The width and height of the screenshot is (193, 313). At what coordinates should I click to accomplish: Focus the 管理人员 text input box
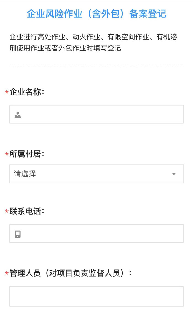(x=96, y=296)
